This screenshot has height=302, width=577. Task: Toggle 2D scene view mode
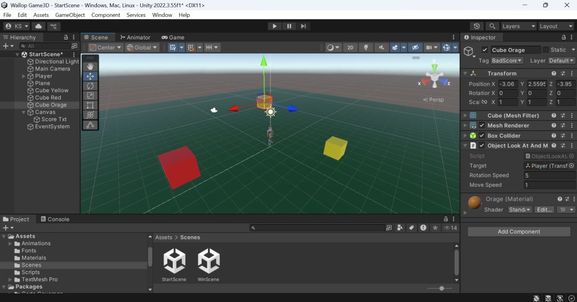pyautogui.click(x=350, y=47)
